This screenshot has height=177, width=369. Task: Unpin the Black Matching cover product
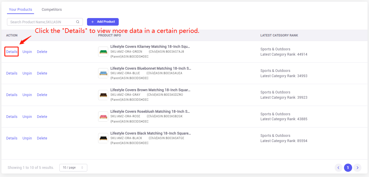[x=27, y=138]
